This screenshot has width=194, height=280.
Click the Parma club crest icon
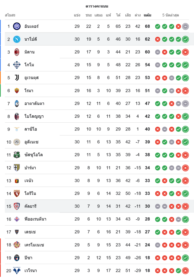pyautogui.click(x=17, y=168)
